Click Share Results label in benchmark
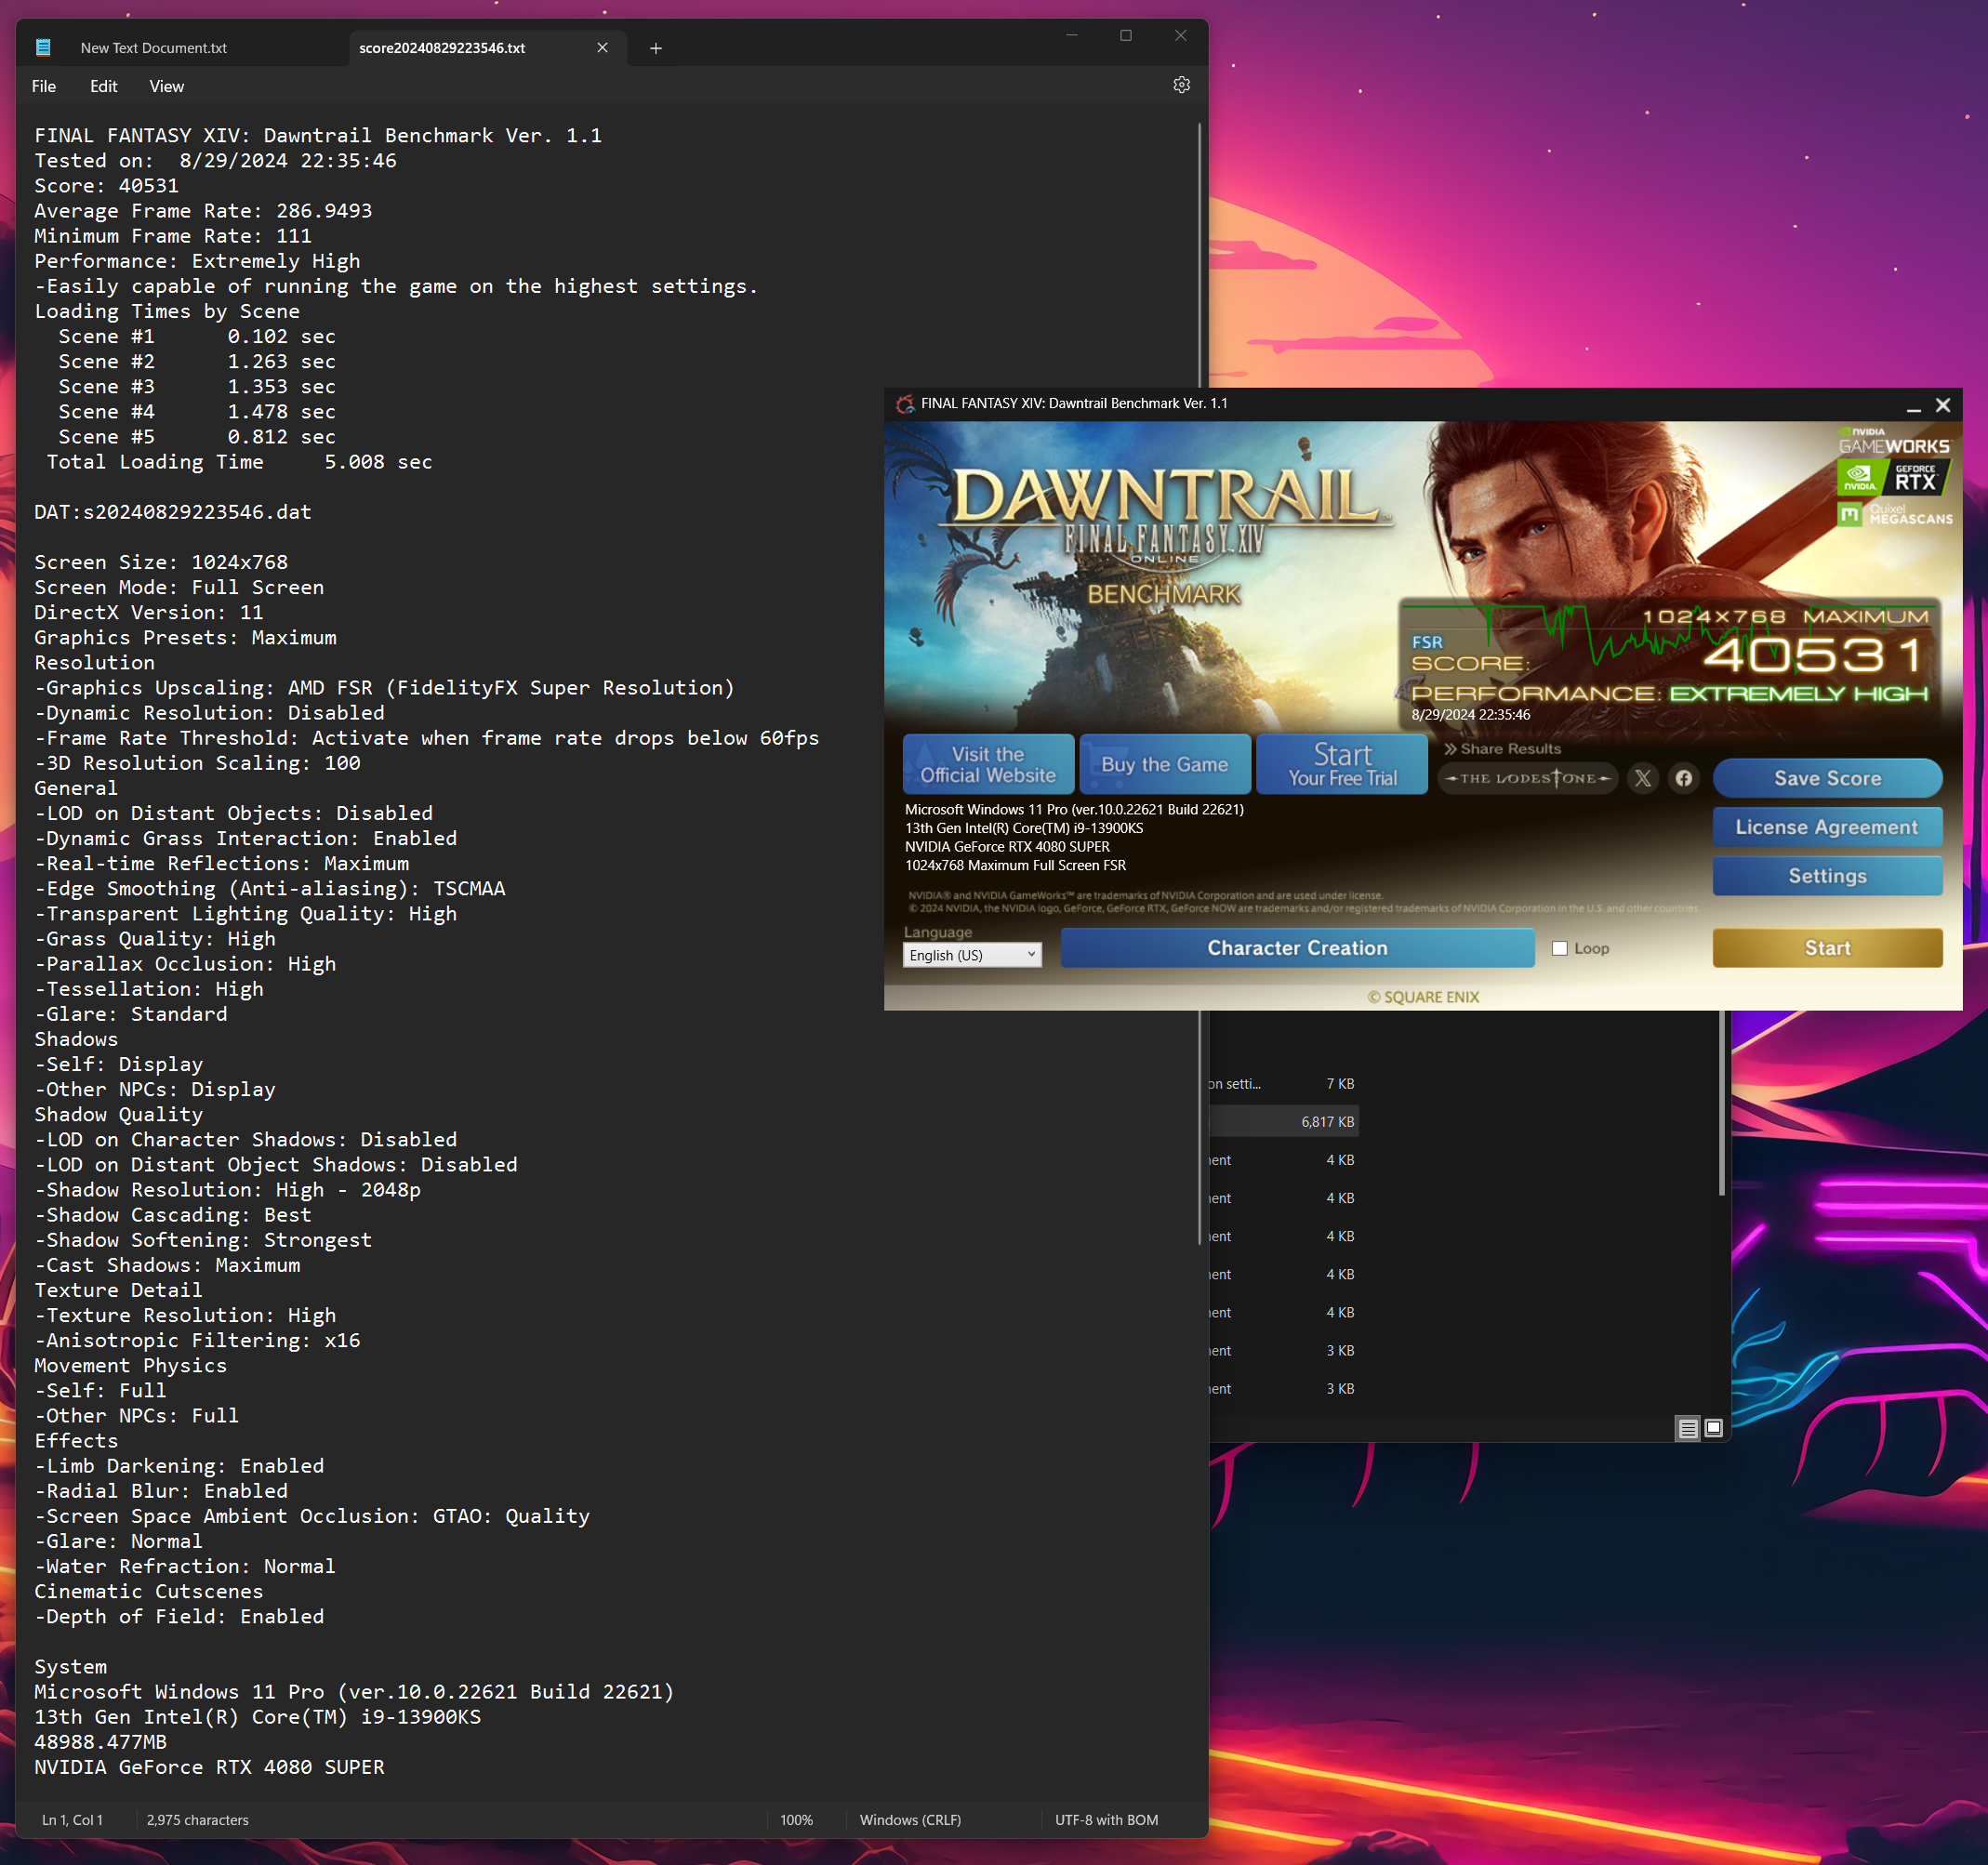 pyautogui.click(x=1503, y=749)
